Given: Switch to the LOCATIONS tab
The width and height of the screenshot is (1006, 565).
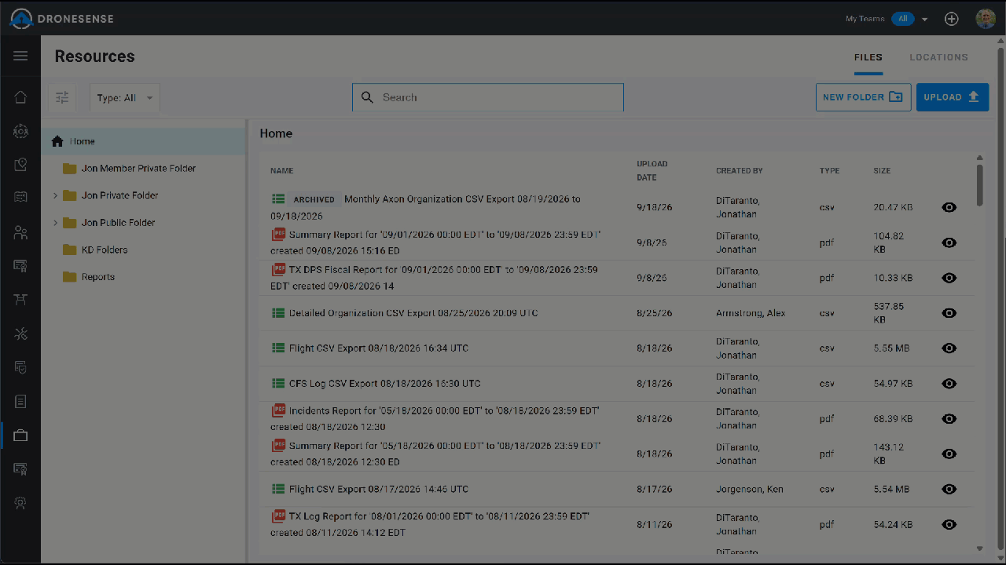Looking at the screenshot, I should pyautogui.click(x=938, y=57).
